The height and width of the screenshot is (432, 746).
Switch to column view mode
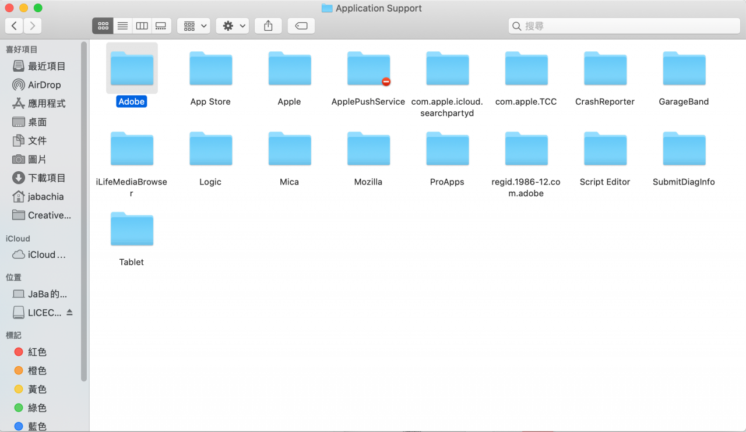coord(142,26)
